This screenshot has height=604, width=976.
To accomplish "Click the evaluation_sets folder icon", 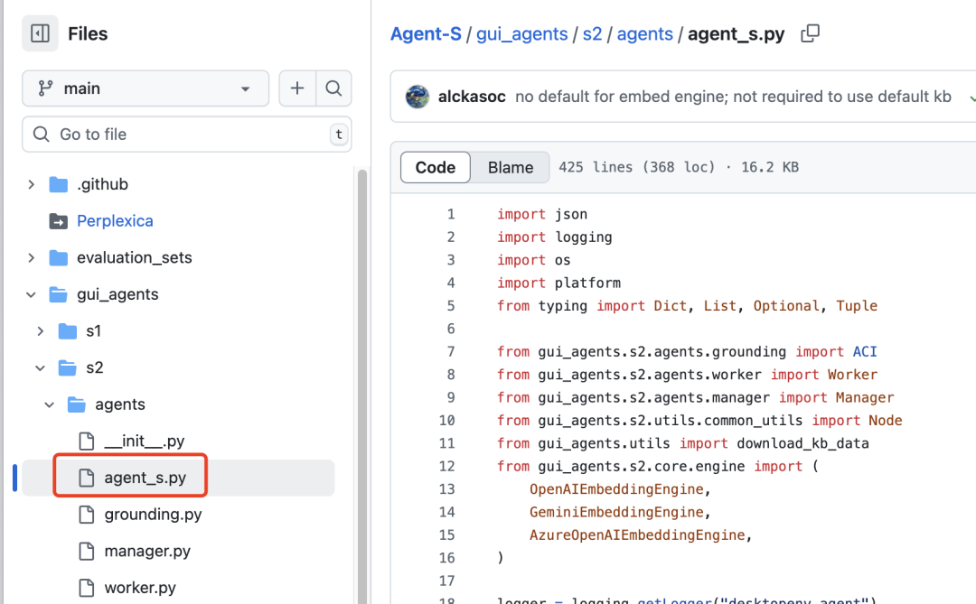I will point(59,258).
